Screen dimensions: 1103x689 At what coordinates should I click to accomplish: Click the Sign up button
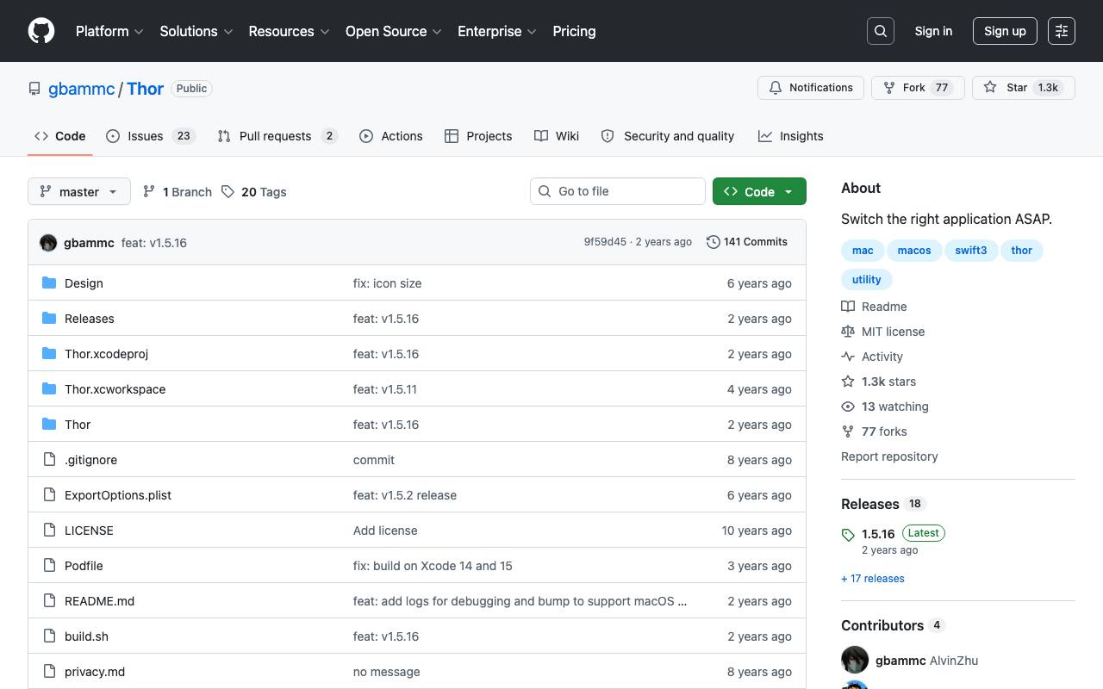click(1005, 31)
